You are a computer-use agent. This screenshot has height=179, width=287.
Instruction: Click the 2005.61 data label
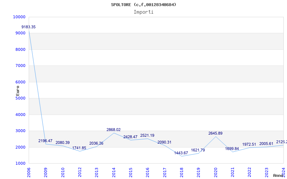pos(266,144)
